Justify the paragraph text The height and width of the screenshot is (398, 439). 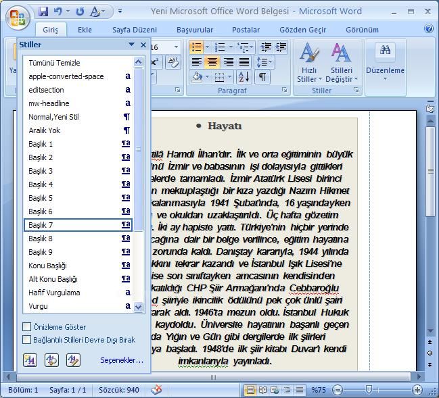coord(244,61)
